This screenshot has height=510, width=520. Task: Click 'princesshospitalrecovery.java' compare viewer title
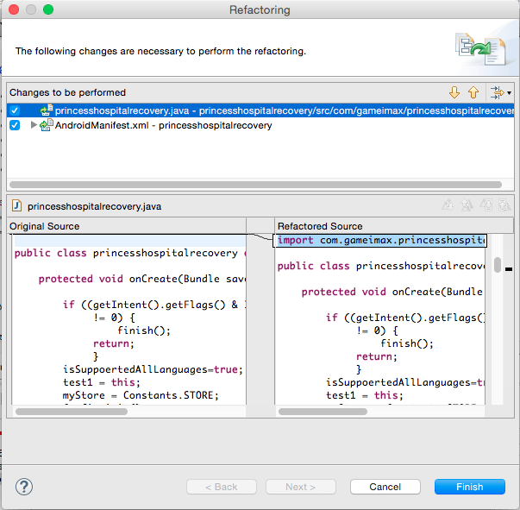point(94,206)
